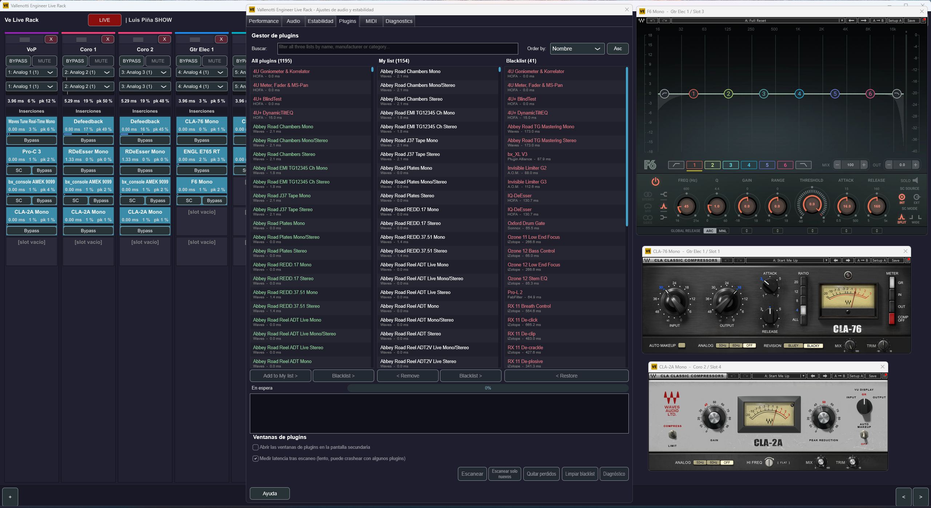This screenshot has width=931, height=508.
Task: Switch to the Audio tab
Action: 293,21
